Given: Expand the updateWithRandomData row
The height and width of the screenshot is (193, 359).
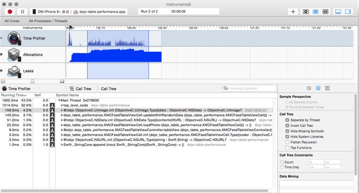Looking at the screenshot, I should tap(62, 115).
